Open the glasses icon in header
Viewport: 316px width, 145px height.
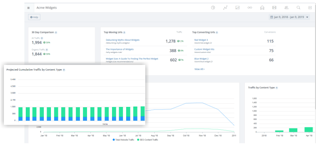pos(250,8)
